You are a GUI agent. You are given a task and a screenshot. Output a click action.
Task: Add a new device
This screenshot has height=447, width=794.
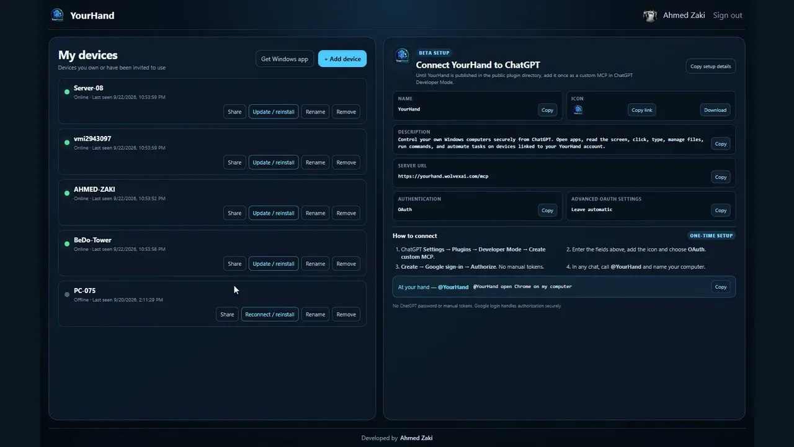tap(342, 59)
